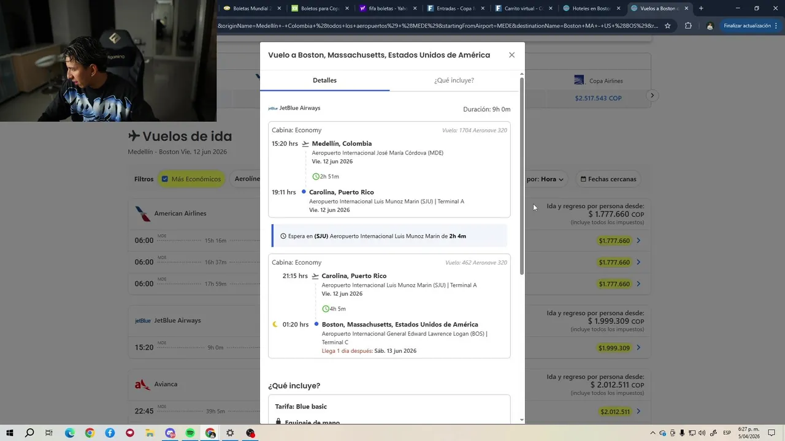The height and width of the screenshot is (441, 785).
Task: Open Task View on the taskbar
Action: point(49,433)
